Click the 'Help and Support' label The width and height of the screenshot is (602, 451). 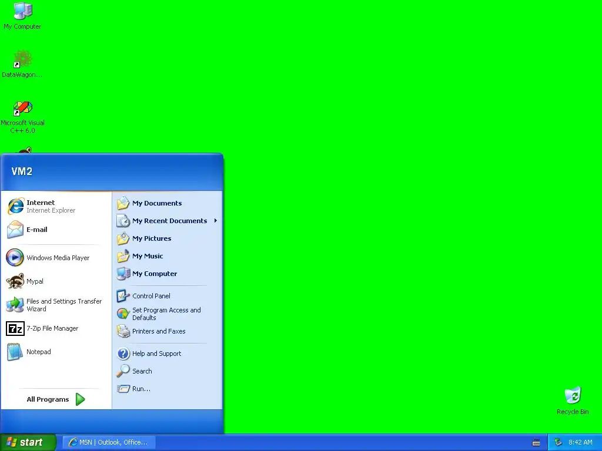(156, 354)
